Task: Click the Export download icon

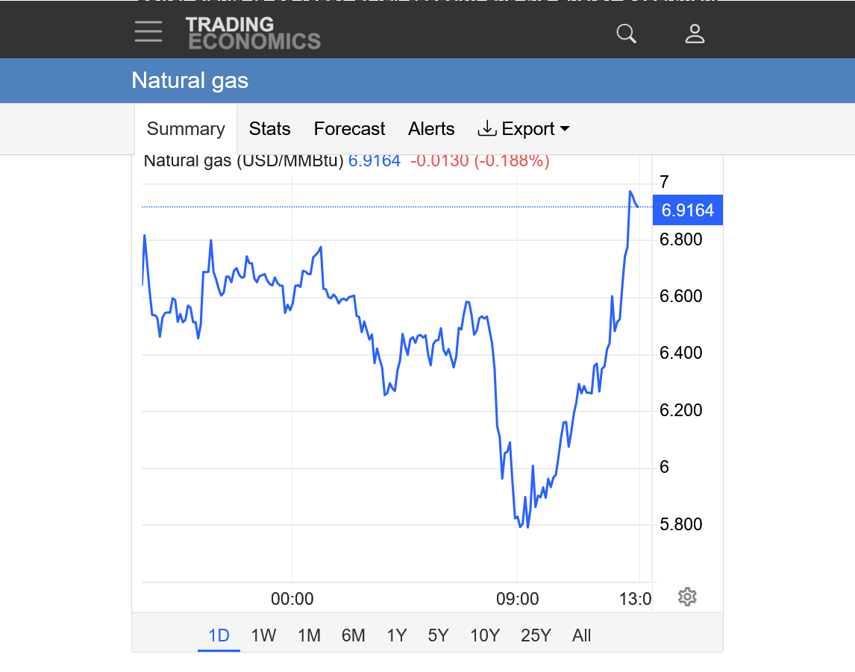Action: tap(486, 128)
